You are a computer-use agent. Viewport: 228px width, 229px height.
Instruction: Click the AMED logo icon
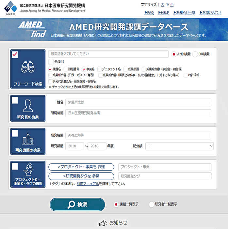click(x=10, y=8)
